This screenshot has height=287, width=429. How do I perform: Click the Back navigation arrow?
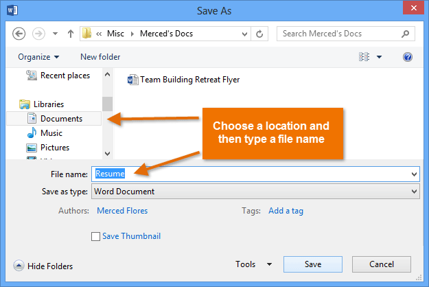[19, 34]
